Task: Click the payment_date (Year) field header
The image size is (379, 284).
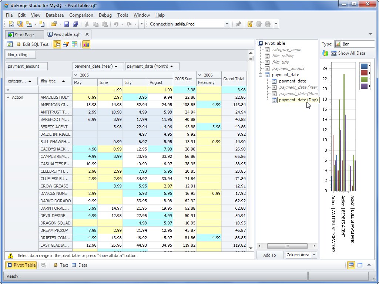Action: pos(98,66)
